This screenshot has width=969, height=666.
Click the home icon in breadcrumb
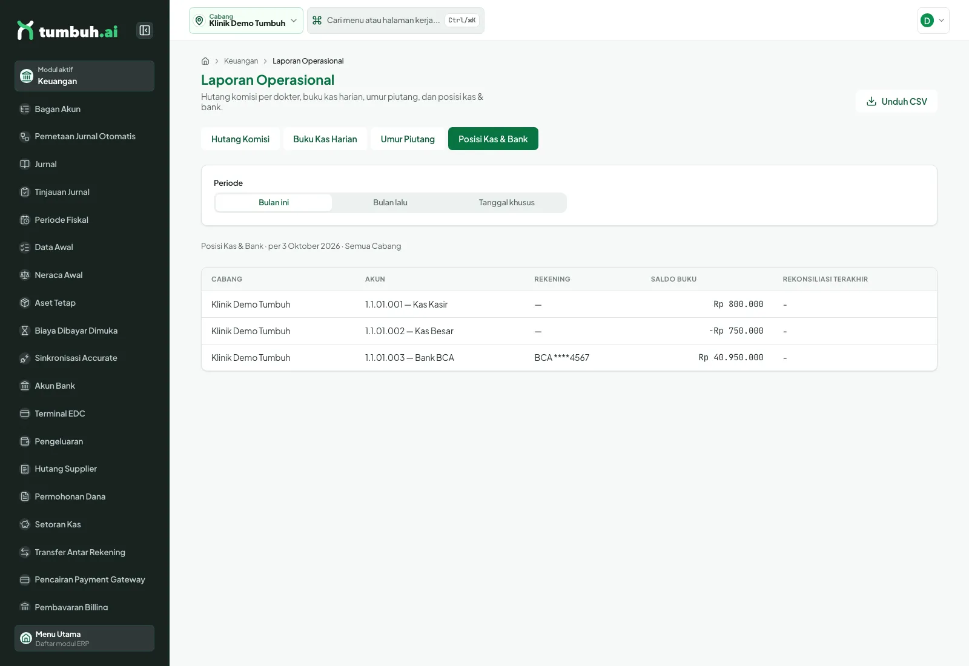click(205, 61)
